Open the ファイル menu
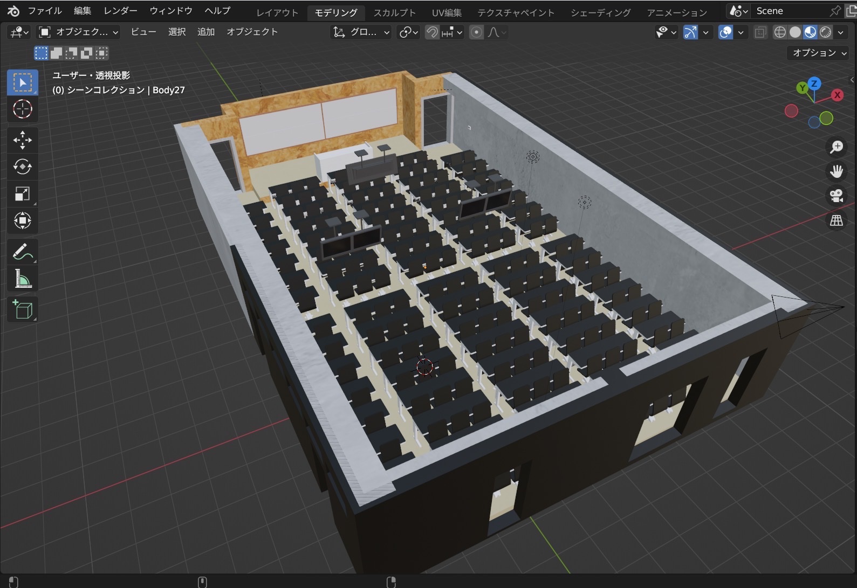The height and width of the screenshot is (588, 857). pyautogui.click(x=45, y=11)
